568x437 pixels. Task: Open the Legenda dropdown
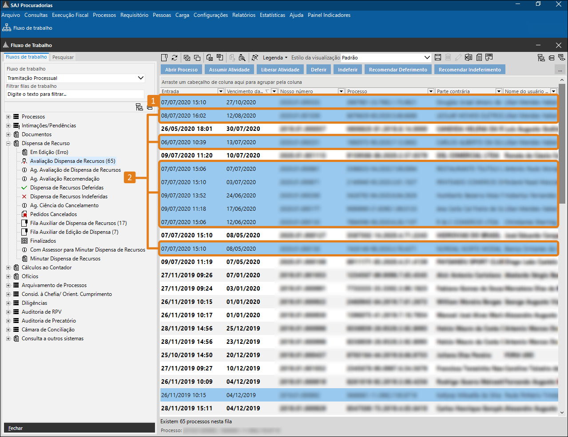click(275, 58)
